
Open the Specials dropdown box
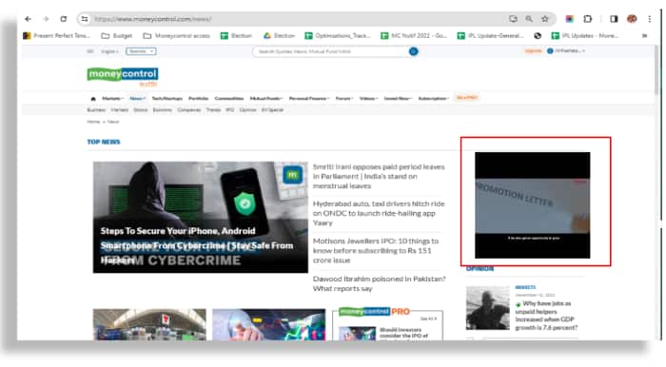(x=141, y=51)
